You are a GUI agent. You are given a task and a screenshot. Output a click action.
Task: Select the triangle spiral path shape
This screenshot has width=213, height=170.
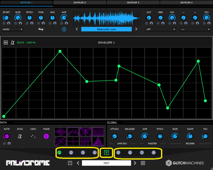(x=98, y=141)
